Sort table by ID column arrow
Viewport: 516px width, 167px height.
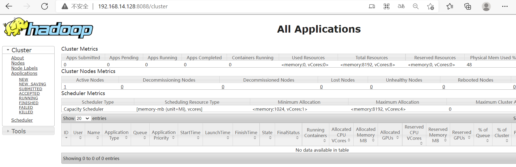(x=66, y=138)
